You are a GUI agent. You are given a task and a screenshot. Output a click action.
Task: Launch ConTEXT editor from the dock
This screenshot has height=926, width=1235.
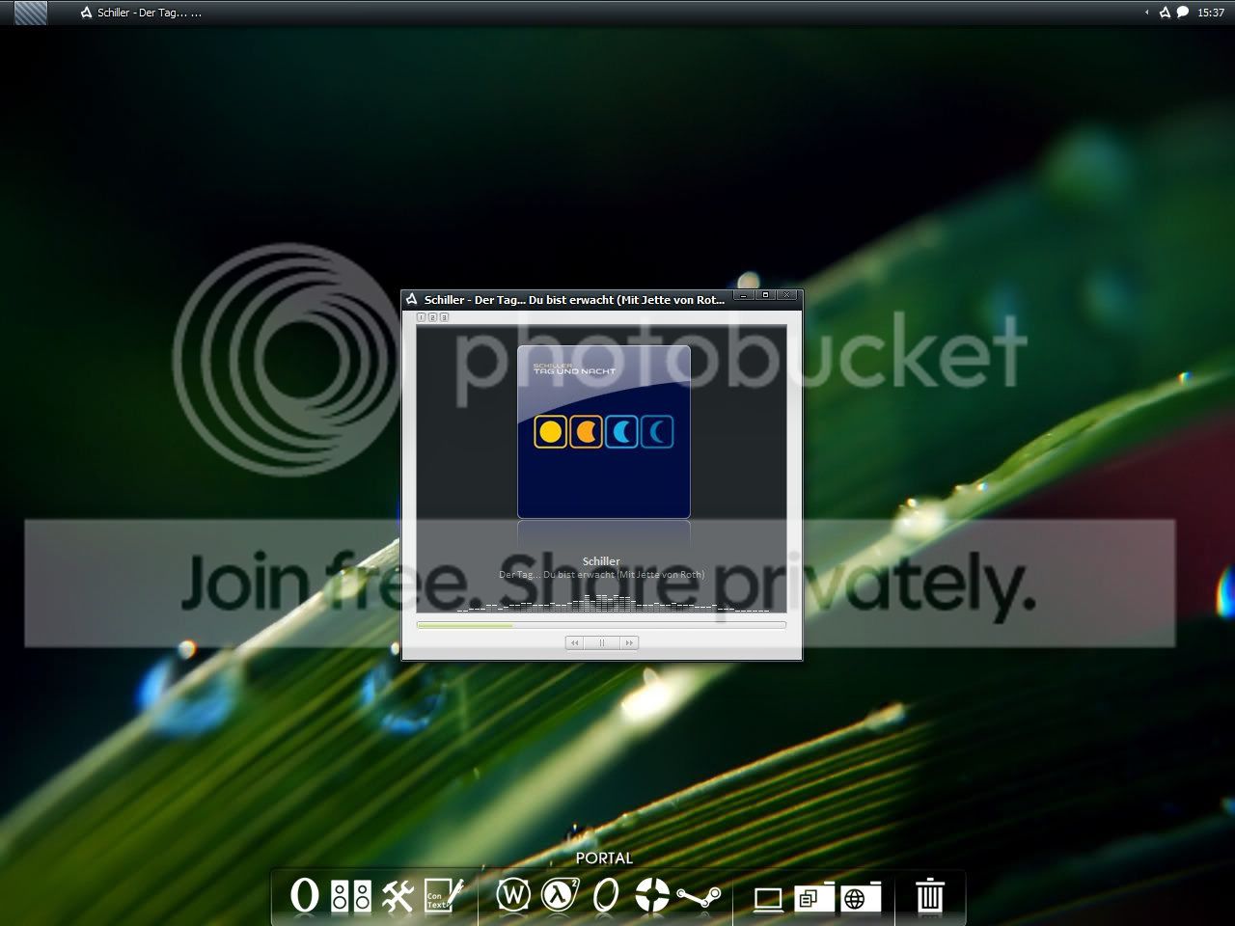coord(442,895)
